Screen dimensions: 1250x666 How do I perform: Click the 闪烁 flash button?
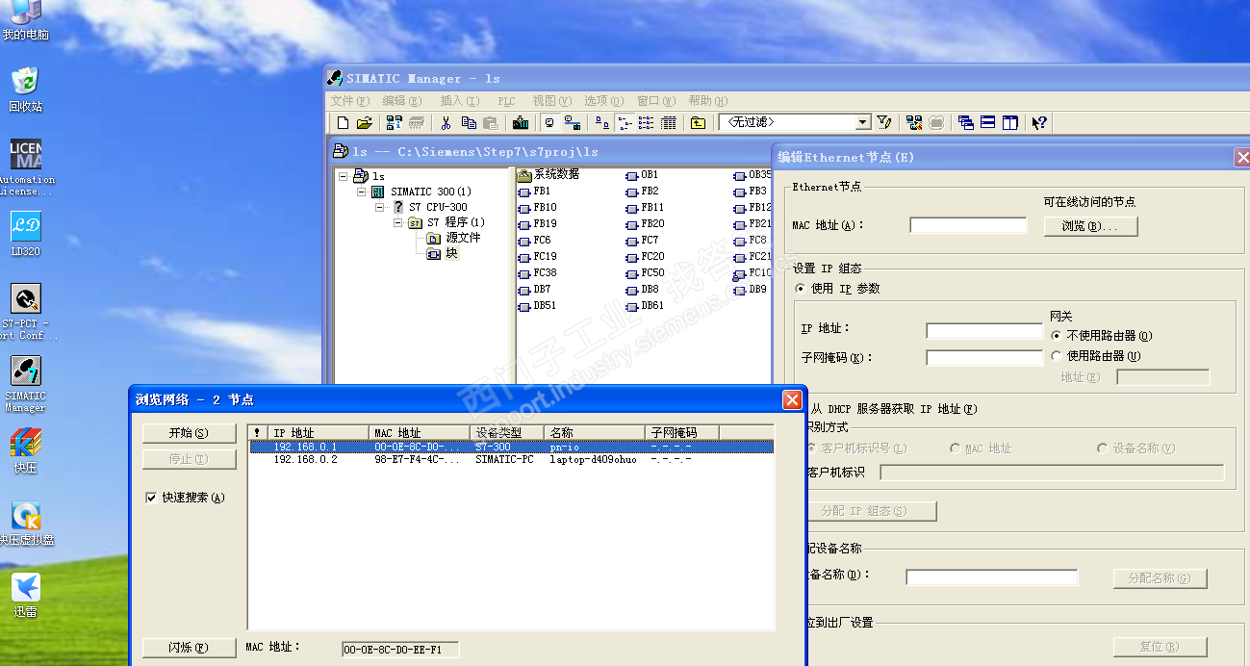coord(189,648)
